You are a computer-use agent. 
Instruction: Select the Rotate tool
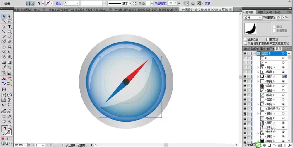[x=4, y=47]
